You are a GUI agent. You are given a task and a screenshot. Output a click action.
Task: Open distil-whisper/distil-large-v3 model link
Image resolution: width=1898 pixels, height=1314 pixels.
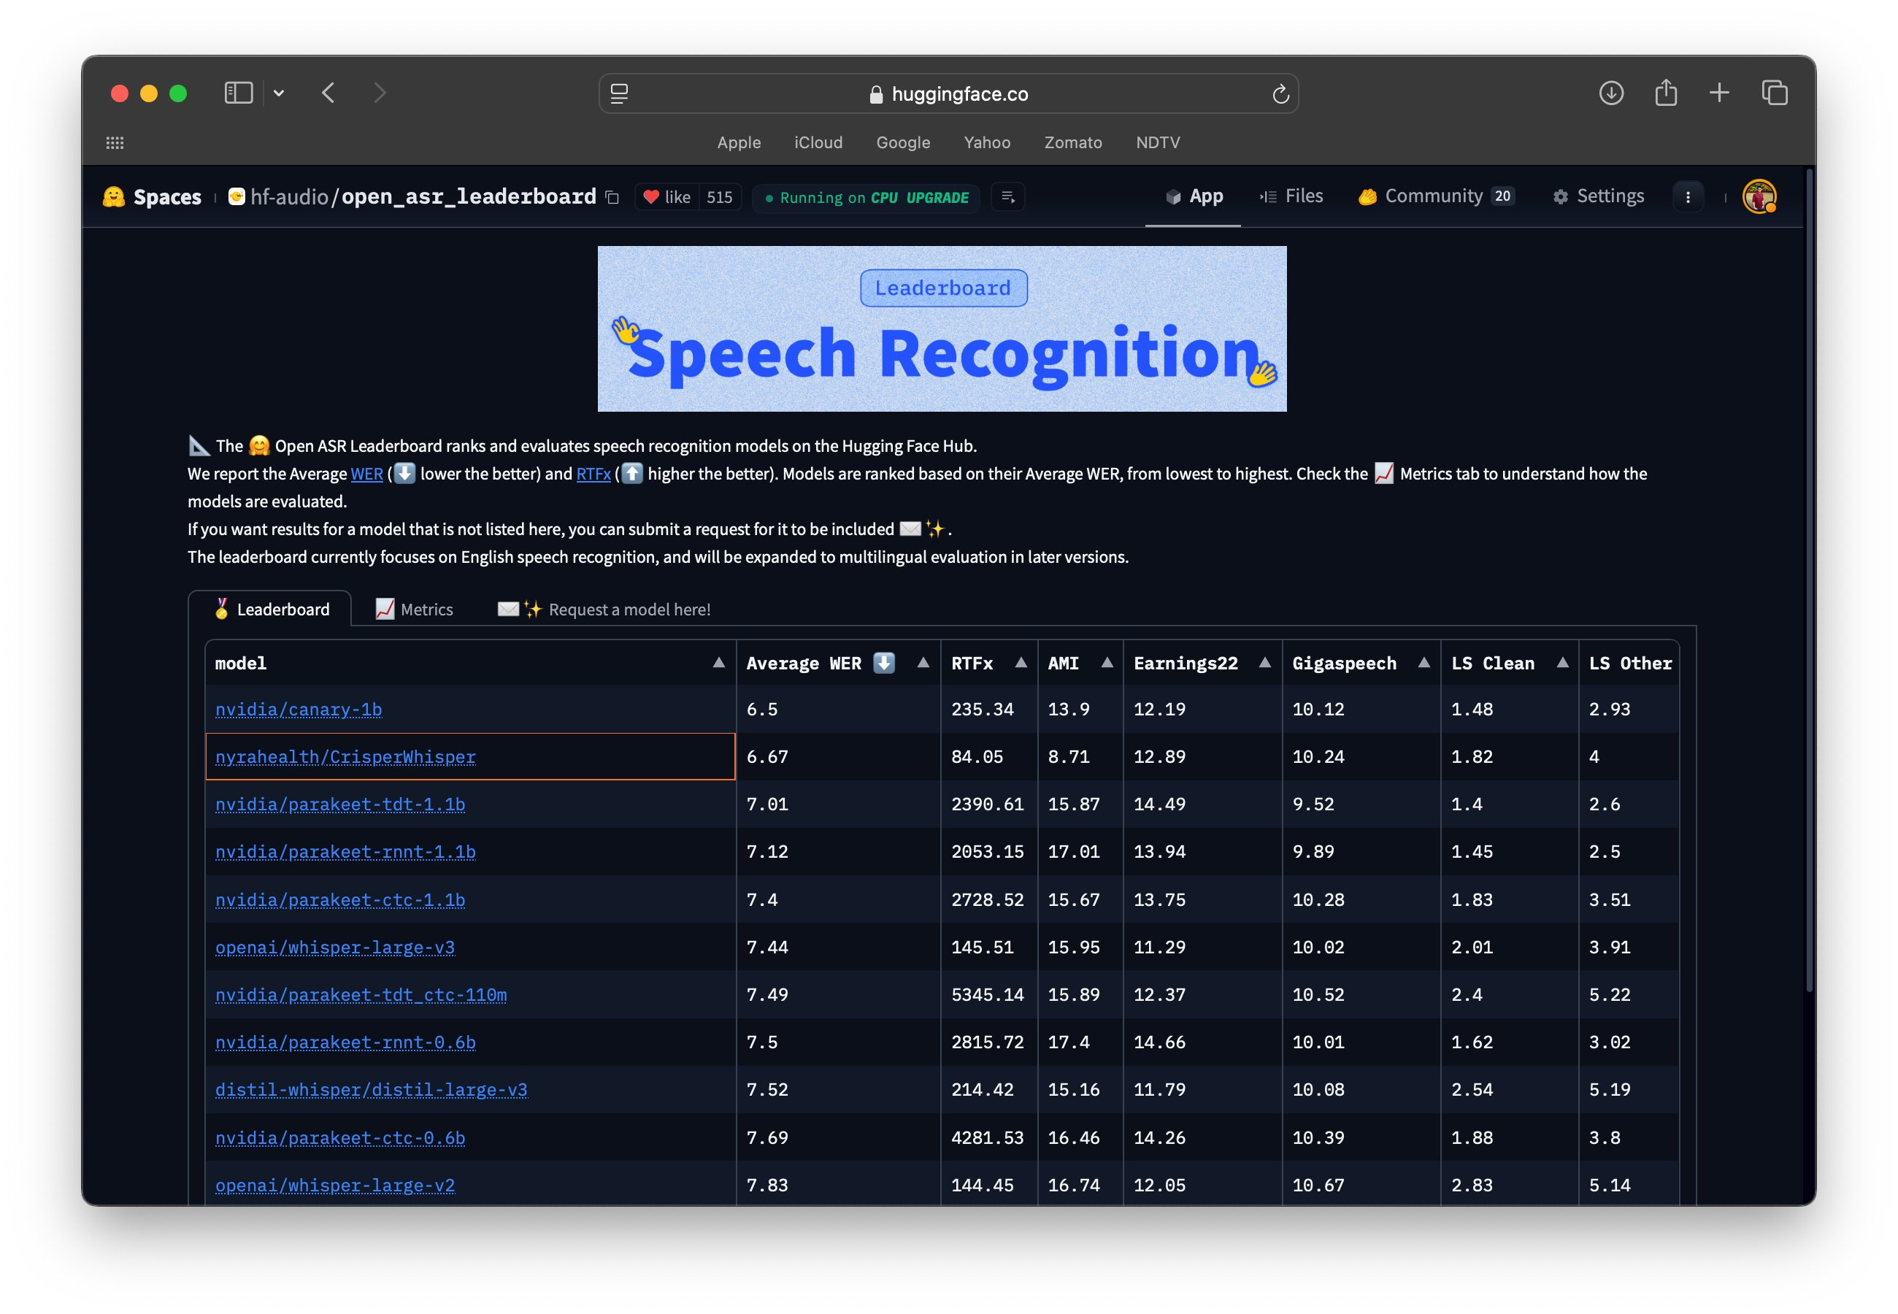click(371, 1089)
